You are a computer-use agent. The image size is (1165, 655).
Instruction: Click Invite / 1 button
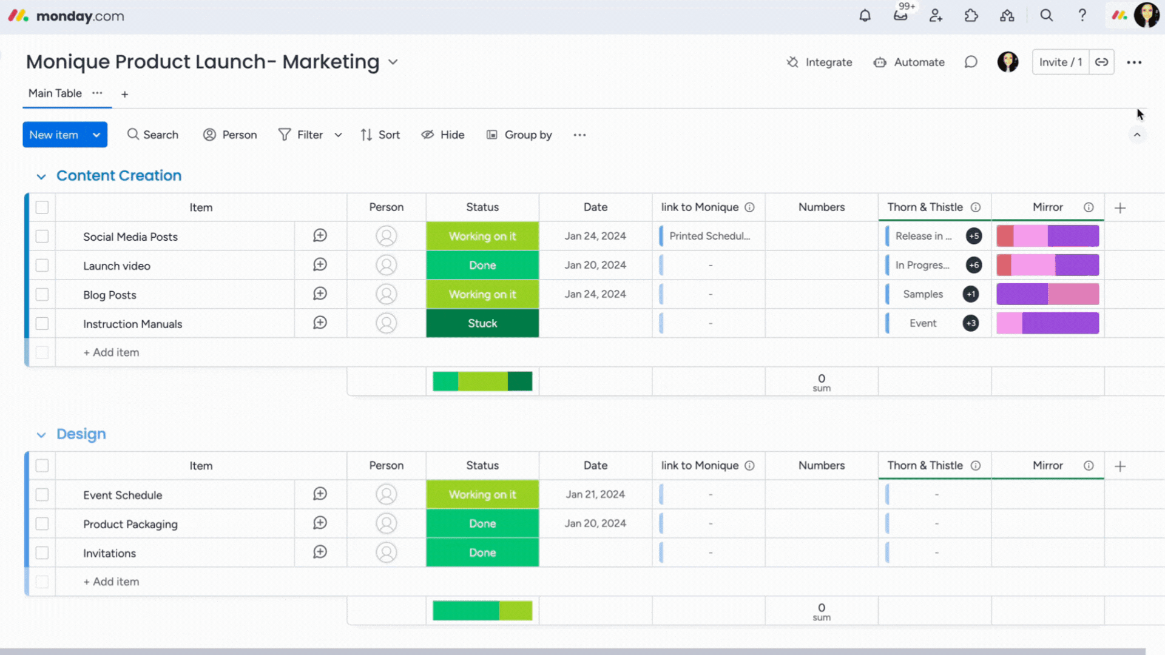point(1061,62)
